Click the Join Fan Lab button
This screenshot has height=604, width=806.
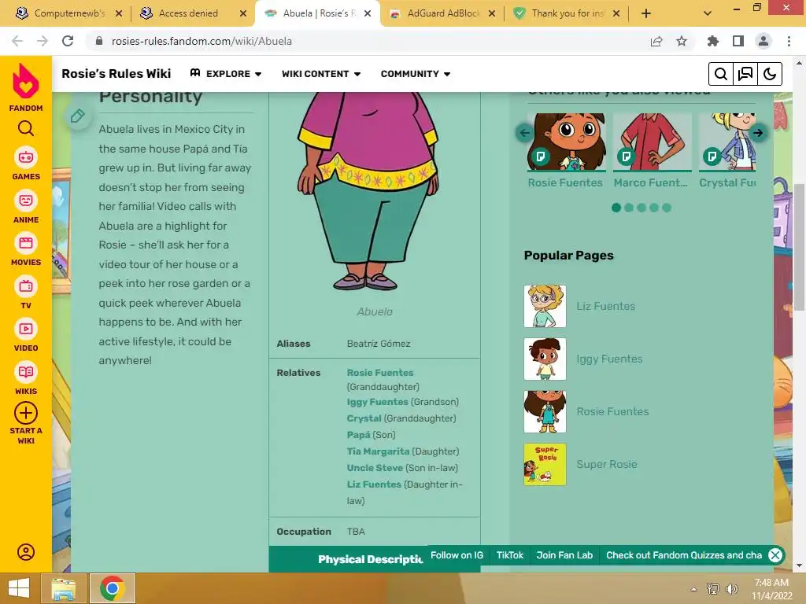564,555
